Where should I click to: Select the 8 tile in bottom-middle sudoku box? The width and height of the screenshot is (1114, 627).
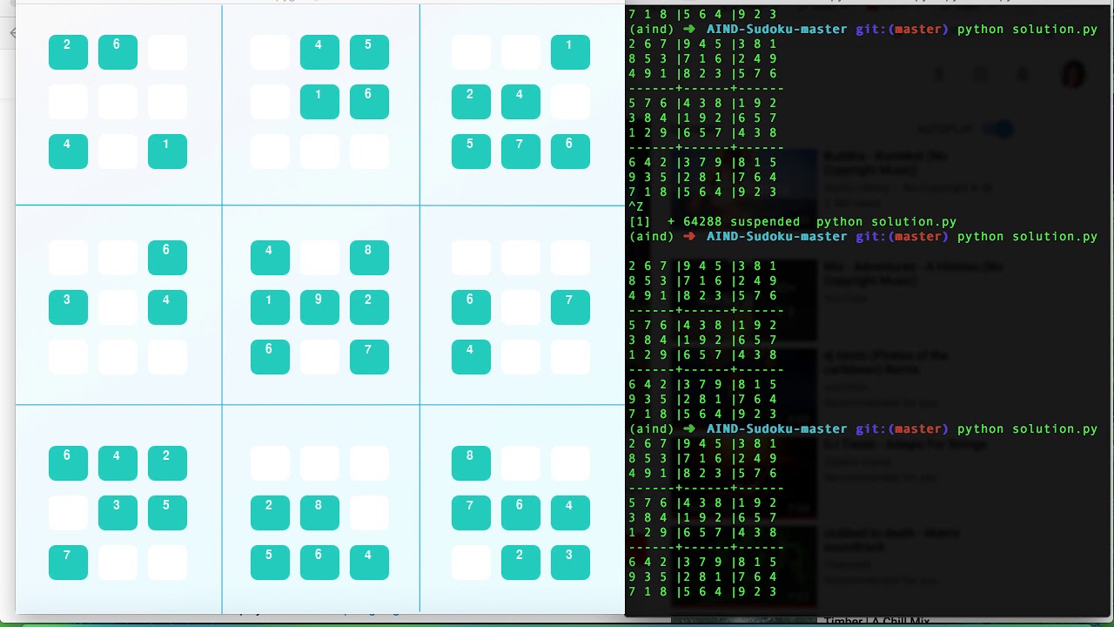tap(319, 513)
